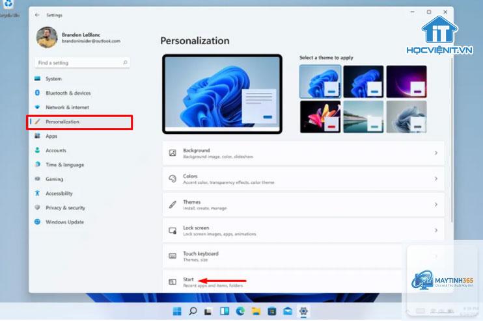483x321 pixels.
Task: Expand Themes settings via its chevron
Action: (436, 205)
